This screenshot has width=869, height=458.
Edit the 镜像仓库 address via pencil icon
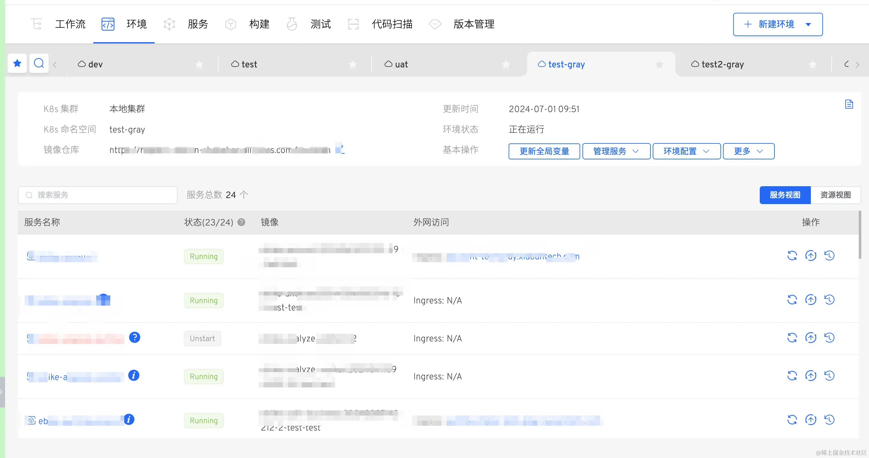pos(341,149)
